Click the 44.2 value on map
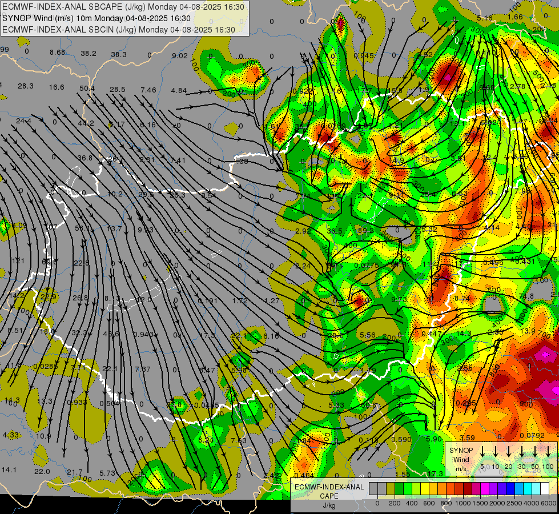Image resolution: width=559 pixels, height=514 pixels. point(86,123)
